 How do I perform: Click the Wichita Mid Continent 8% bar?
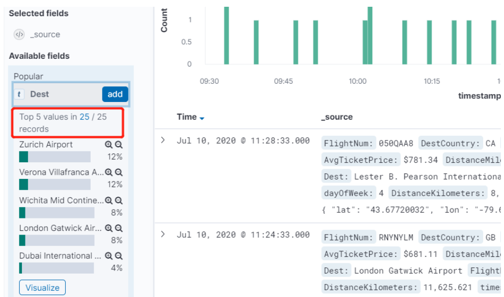tap(57, 213)
